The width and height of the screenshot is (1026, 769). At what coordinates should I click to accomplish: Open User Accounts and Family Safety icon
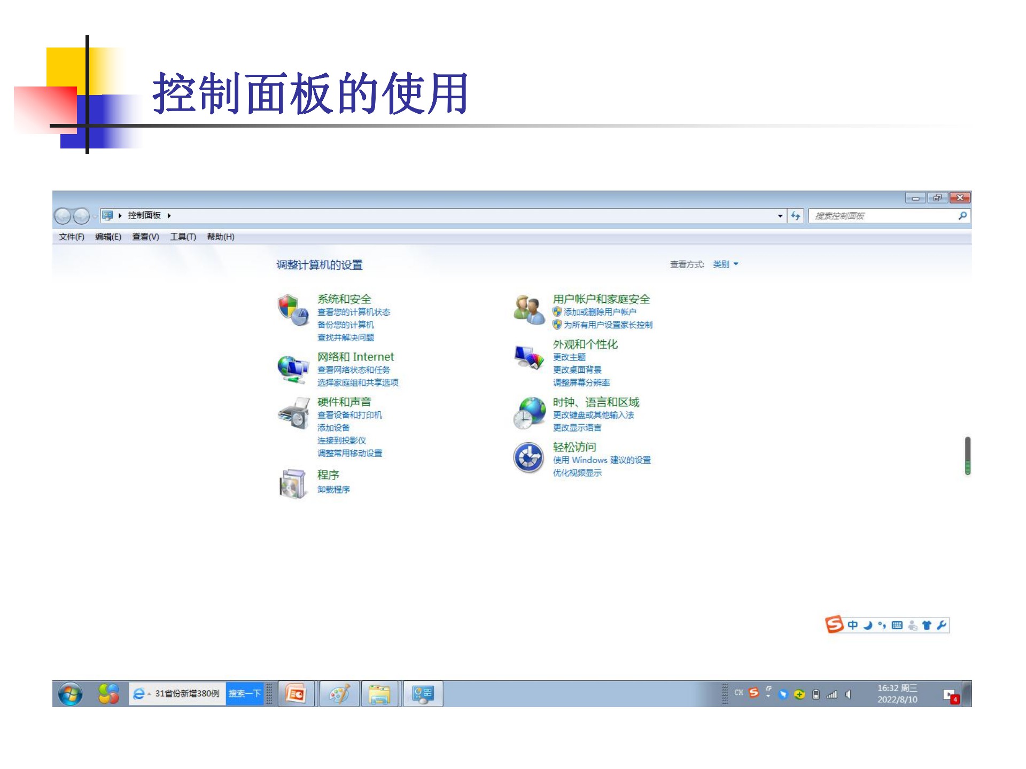pos(528,309)
